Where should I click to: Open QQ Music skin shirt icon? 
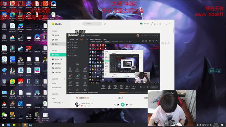click(151, 24)
